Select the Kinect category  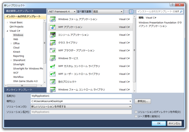pyautogui.click(x=17, y=52)
